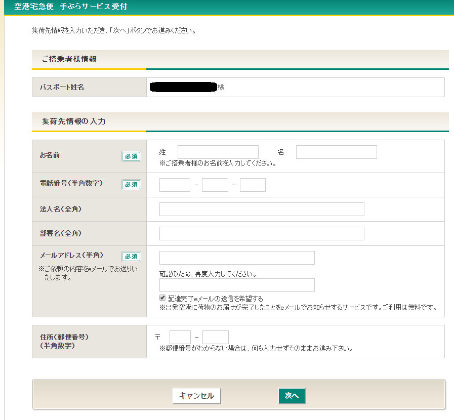The image size is (454, 420).
Task: Click the first postal code box
Action: 180,337
